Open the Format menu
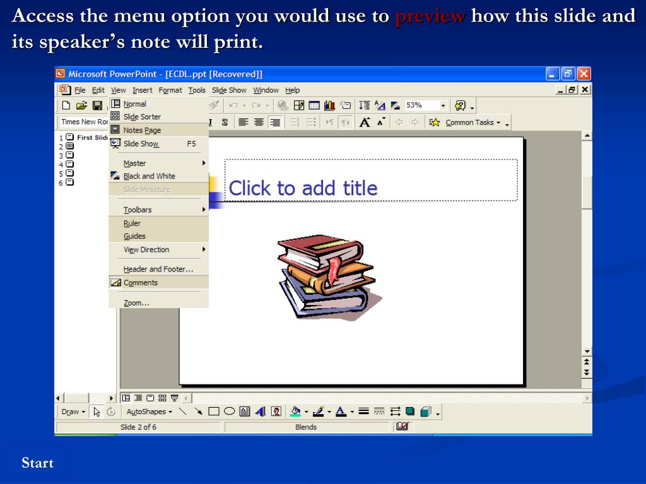Viewport: 646px width, 484px height. coord(170,90)
